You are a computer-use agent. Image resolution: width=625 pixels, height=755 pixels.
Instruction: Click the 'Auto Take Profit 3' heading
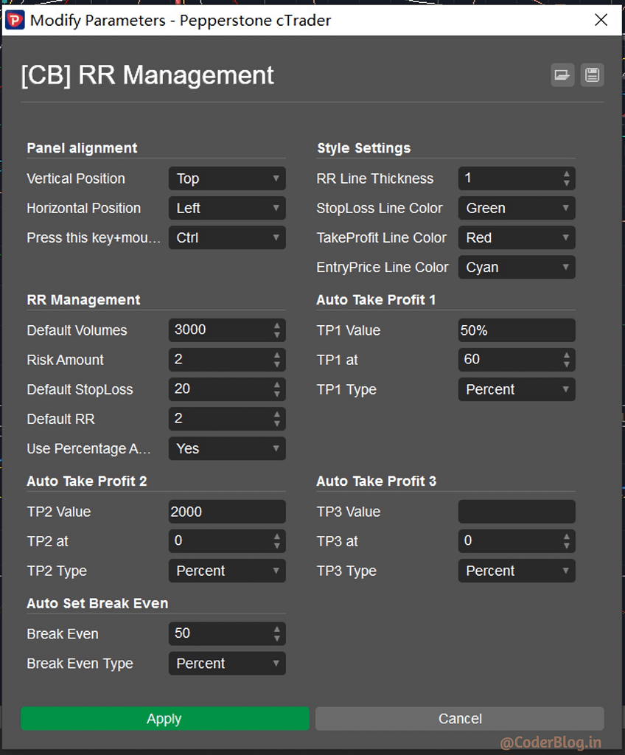[x=376, y=481]
